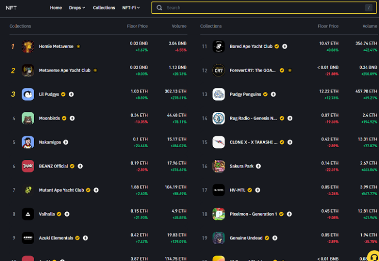Image resolution: width=379 pixels, height=261 pixels.
Task: Click Ethereum icon beside Mutant Ape Yacht Club
Action: coord(96,190)
